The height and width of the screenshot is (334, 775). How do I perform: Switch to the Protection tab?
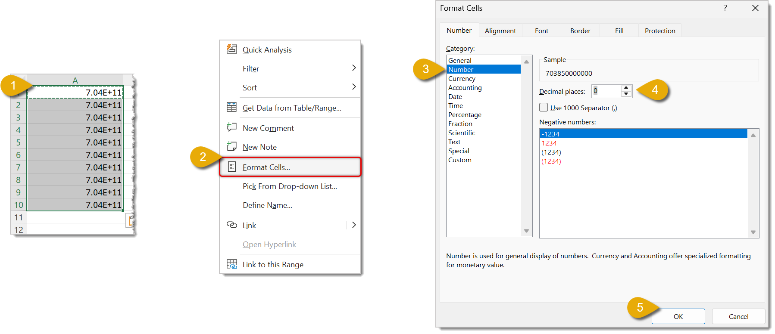[x=660, y=31]
